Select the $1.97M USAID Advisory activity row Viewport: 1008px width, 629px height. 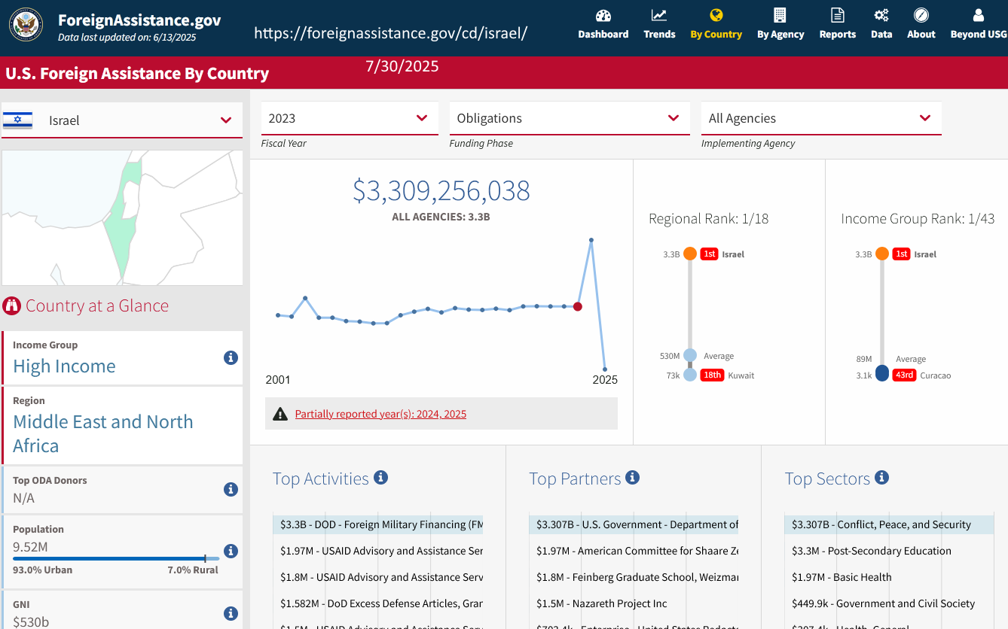(x=378, y=551)
